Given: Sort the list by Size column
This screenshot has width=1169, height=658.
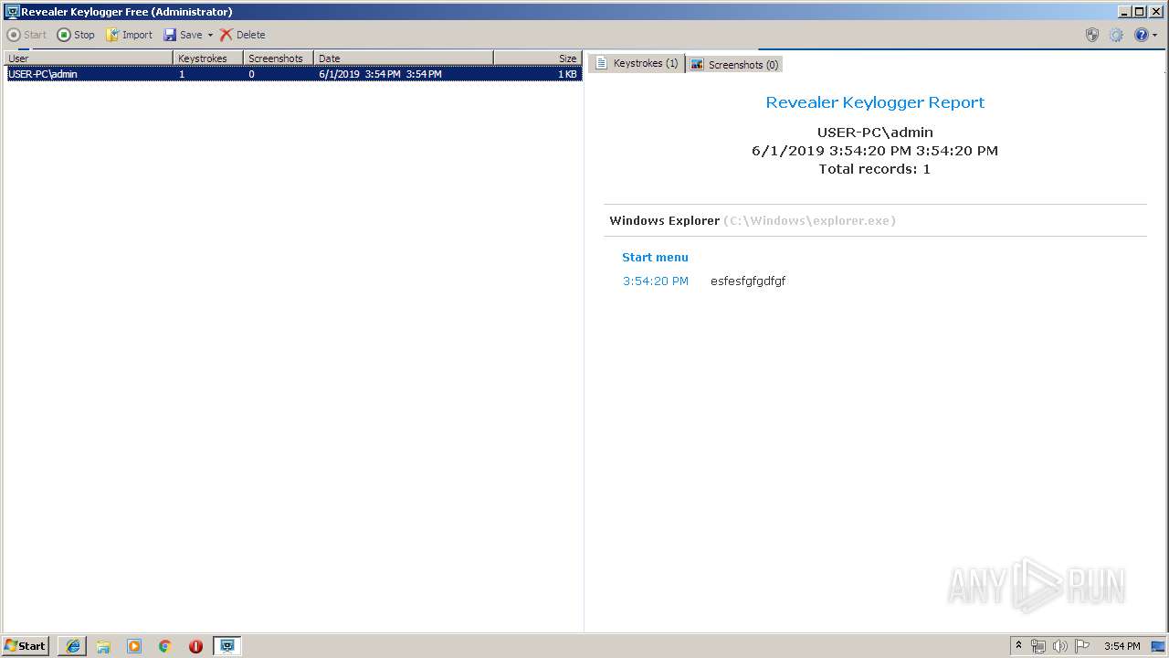Looking at the screenshot, I should 538,58.
